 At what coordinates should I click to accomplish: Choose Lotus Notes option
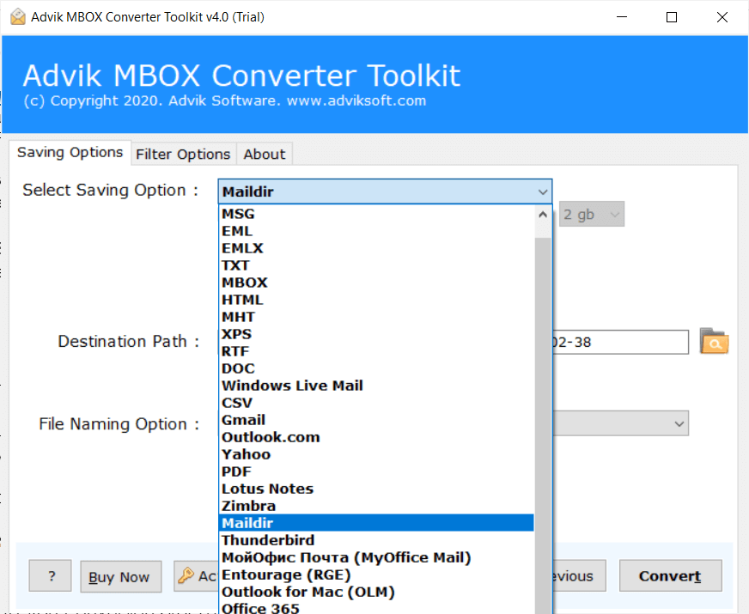(376, 489)
